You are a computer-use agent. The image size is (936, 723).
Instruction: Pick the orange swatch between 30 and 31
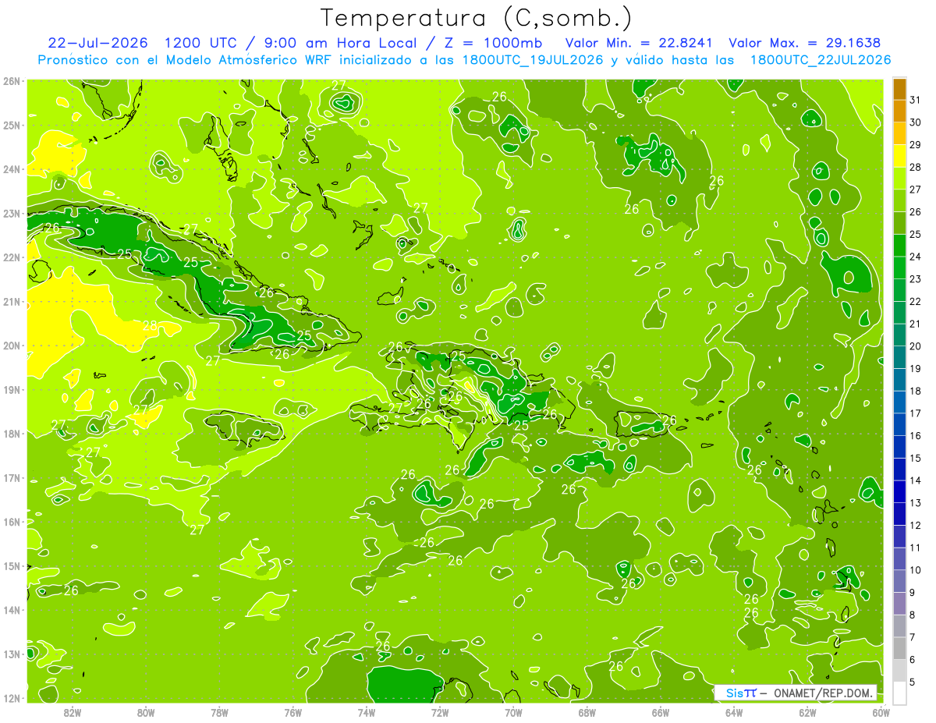coord(899,112)
